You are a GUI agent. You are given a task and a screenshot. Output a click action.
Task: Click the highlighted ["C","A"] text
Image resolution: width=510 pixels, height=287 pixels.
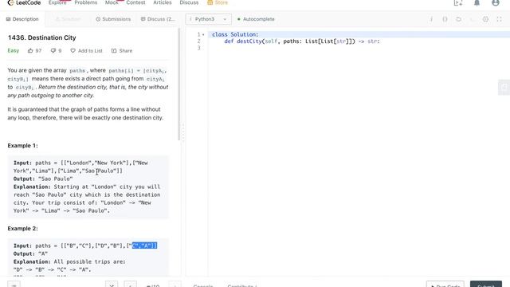144,246
